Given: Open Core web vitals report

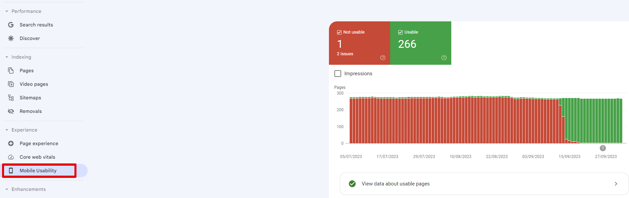Looking at the screenshot, I should point(37,157).
